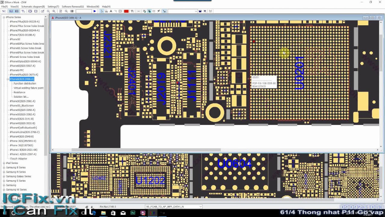Collapse the iPhone6(820-3486-A) node expander
Screen dimensions: 385x217
click(8, 79)
